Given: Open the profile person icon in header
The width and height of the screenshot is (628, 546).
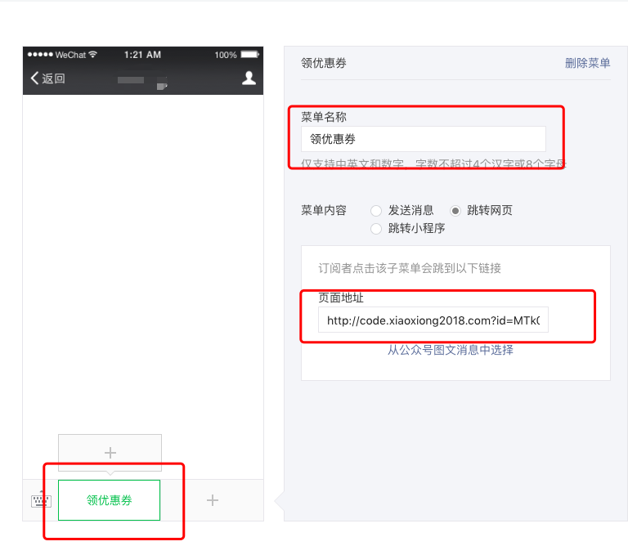Looking at the screenshot, I should (249, 78).
